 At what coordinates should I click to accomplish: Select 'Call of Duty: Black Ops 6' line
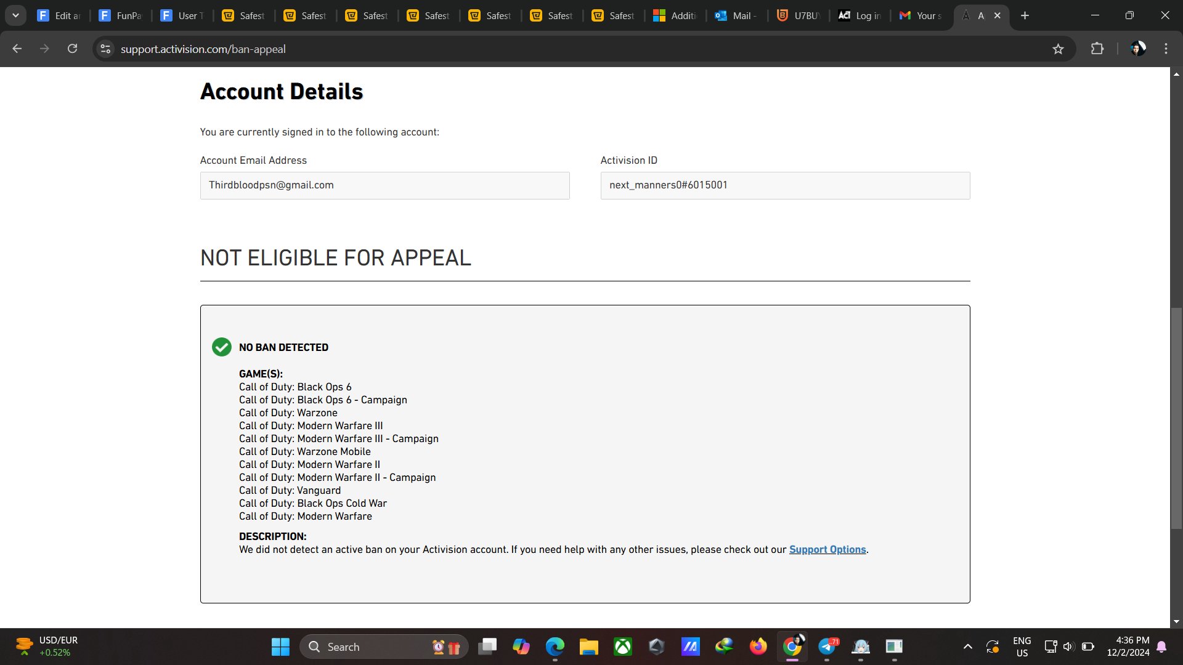coord(295,387)
